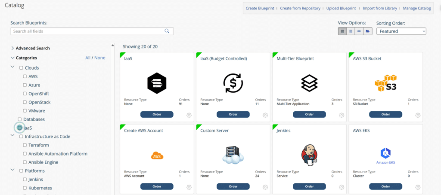Open the AWS S3 Bucket icon
Viewport: 441px width, 195px height.
(385, 83)
